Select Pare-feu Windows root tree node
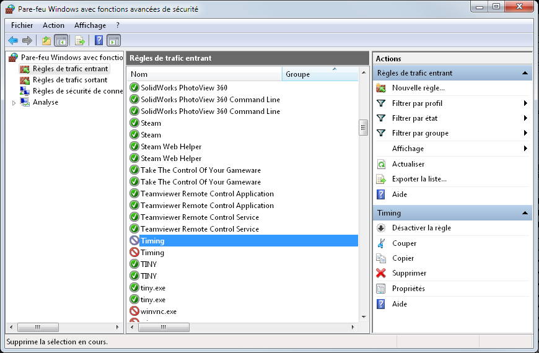The image size is (539, 353). point(72,58)
